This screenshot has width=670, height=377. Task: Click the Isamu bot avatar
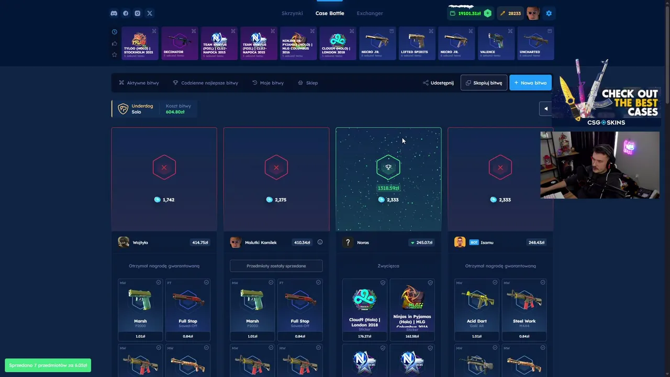[x=460, y=242]
